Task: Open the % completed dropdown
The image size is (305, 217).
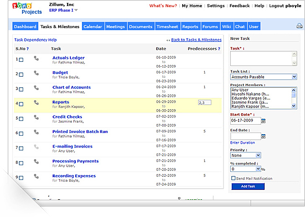Action: [x=245, y=169]
